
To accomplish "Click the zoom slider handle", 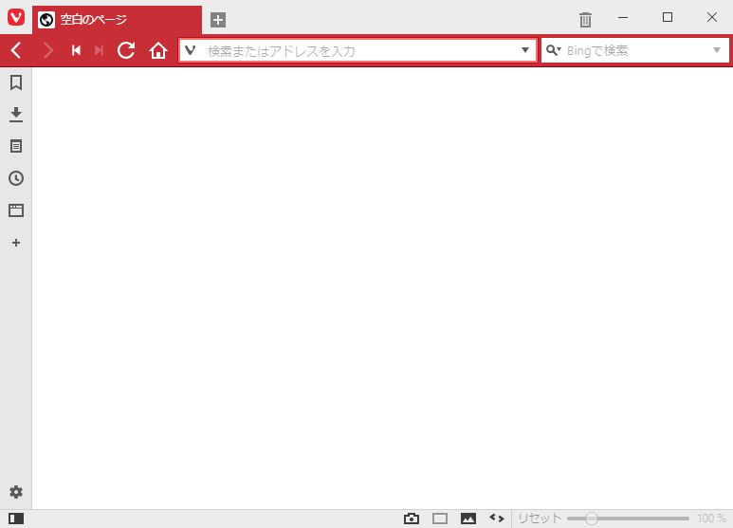I will coord(592,519).
